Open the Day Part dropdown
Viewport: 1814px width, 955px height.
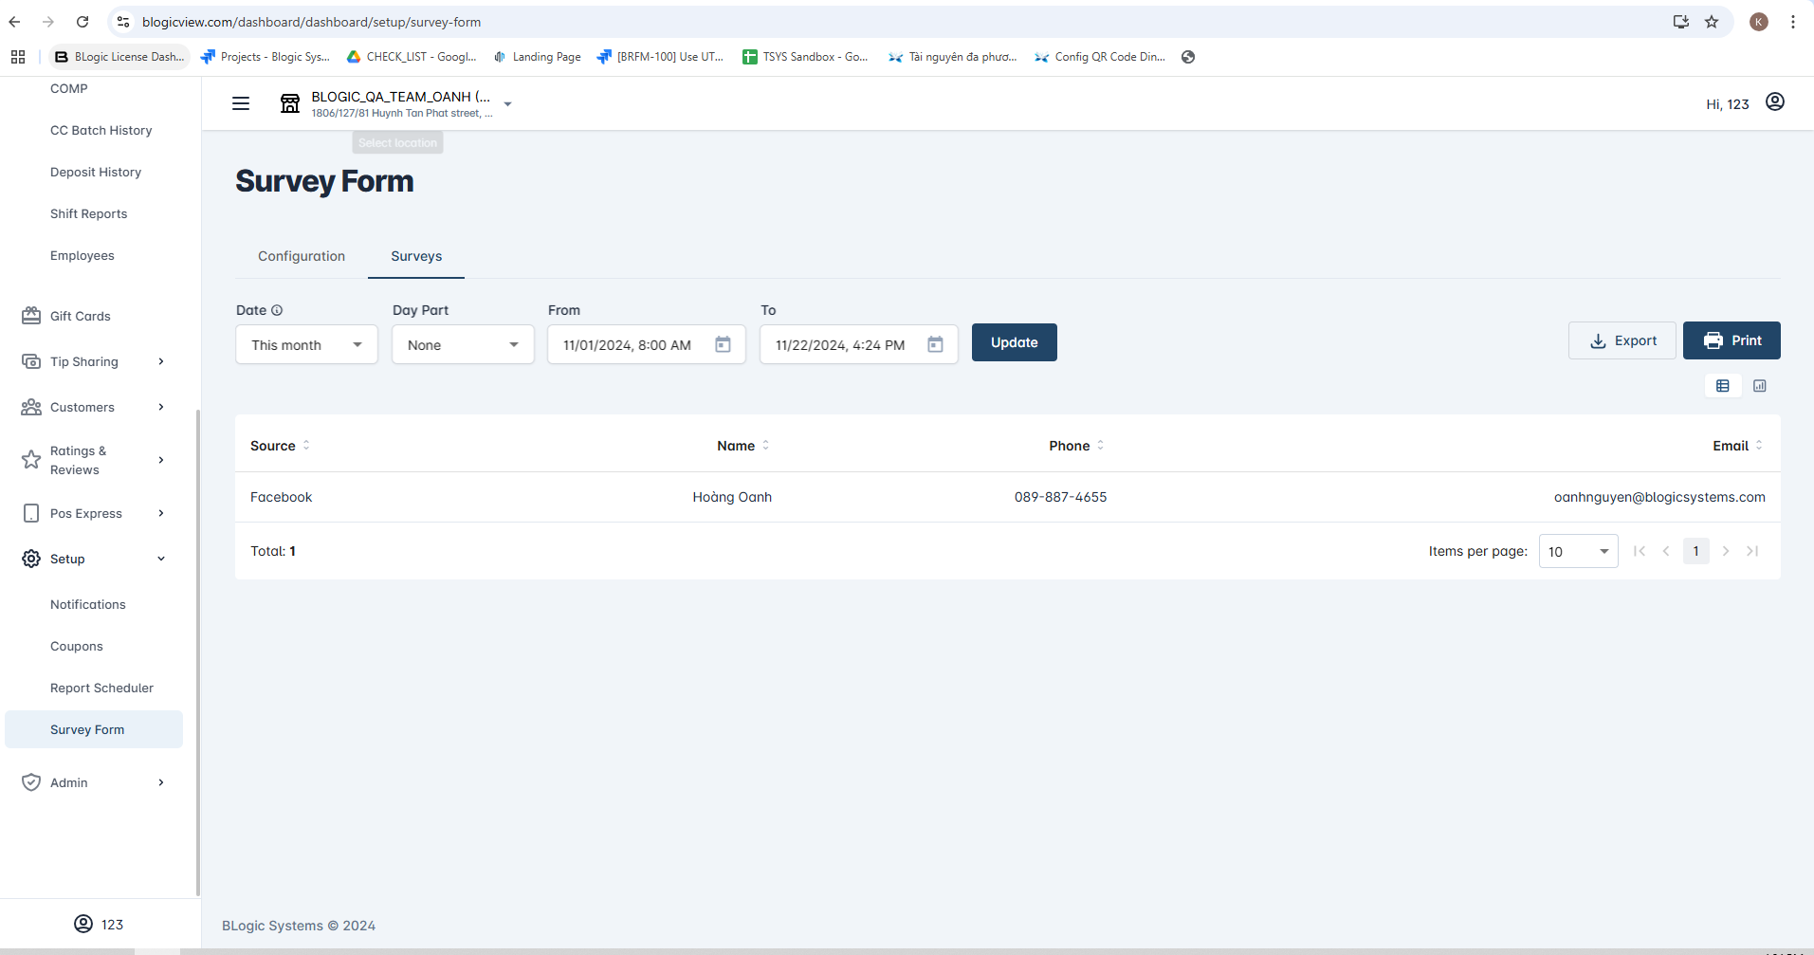(463, 344)
